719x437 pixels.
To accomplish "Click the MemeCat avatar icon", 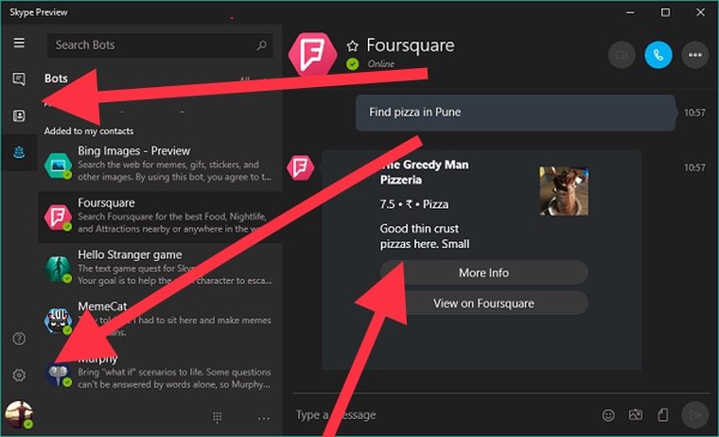I will [x=59, y=321].
